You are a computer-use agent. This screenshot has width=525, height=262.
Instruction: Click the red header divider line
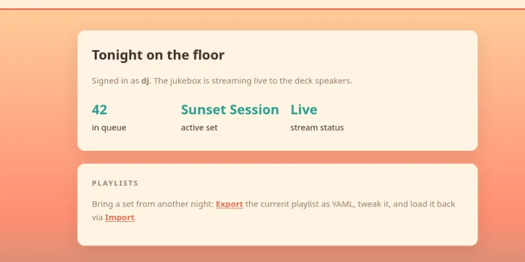point(262,9)
